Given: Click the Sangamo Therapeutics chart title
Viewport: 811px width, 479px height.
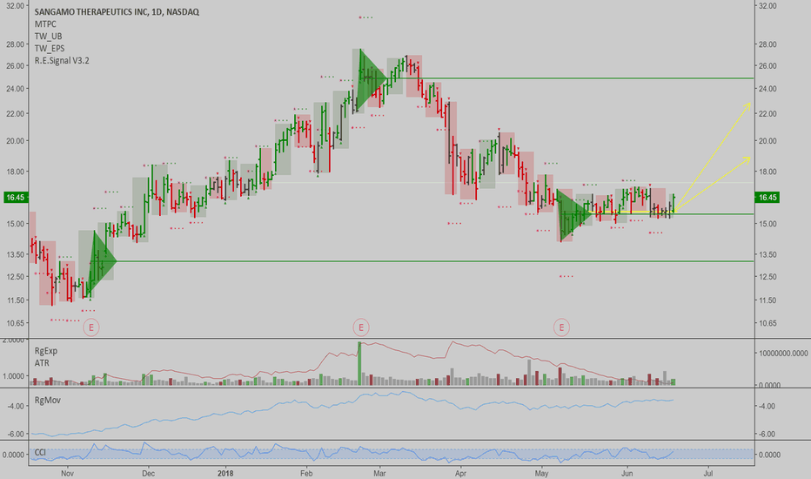Looking at the screenshot, I should tap(117, 12).
